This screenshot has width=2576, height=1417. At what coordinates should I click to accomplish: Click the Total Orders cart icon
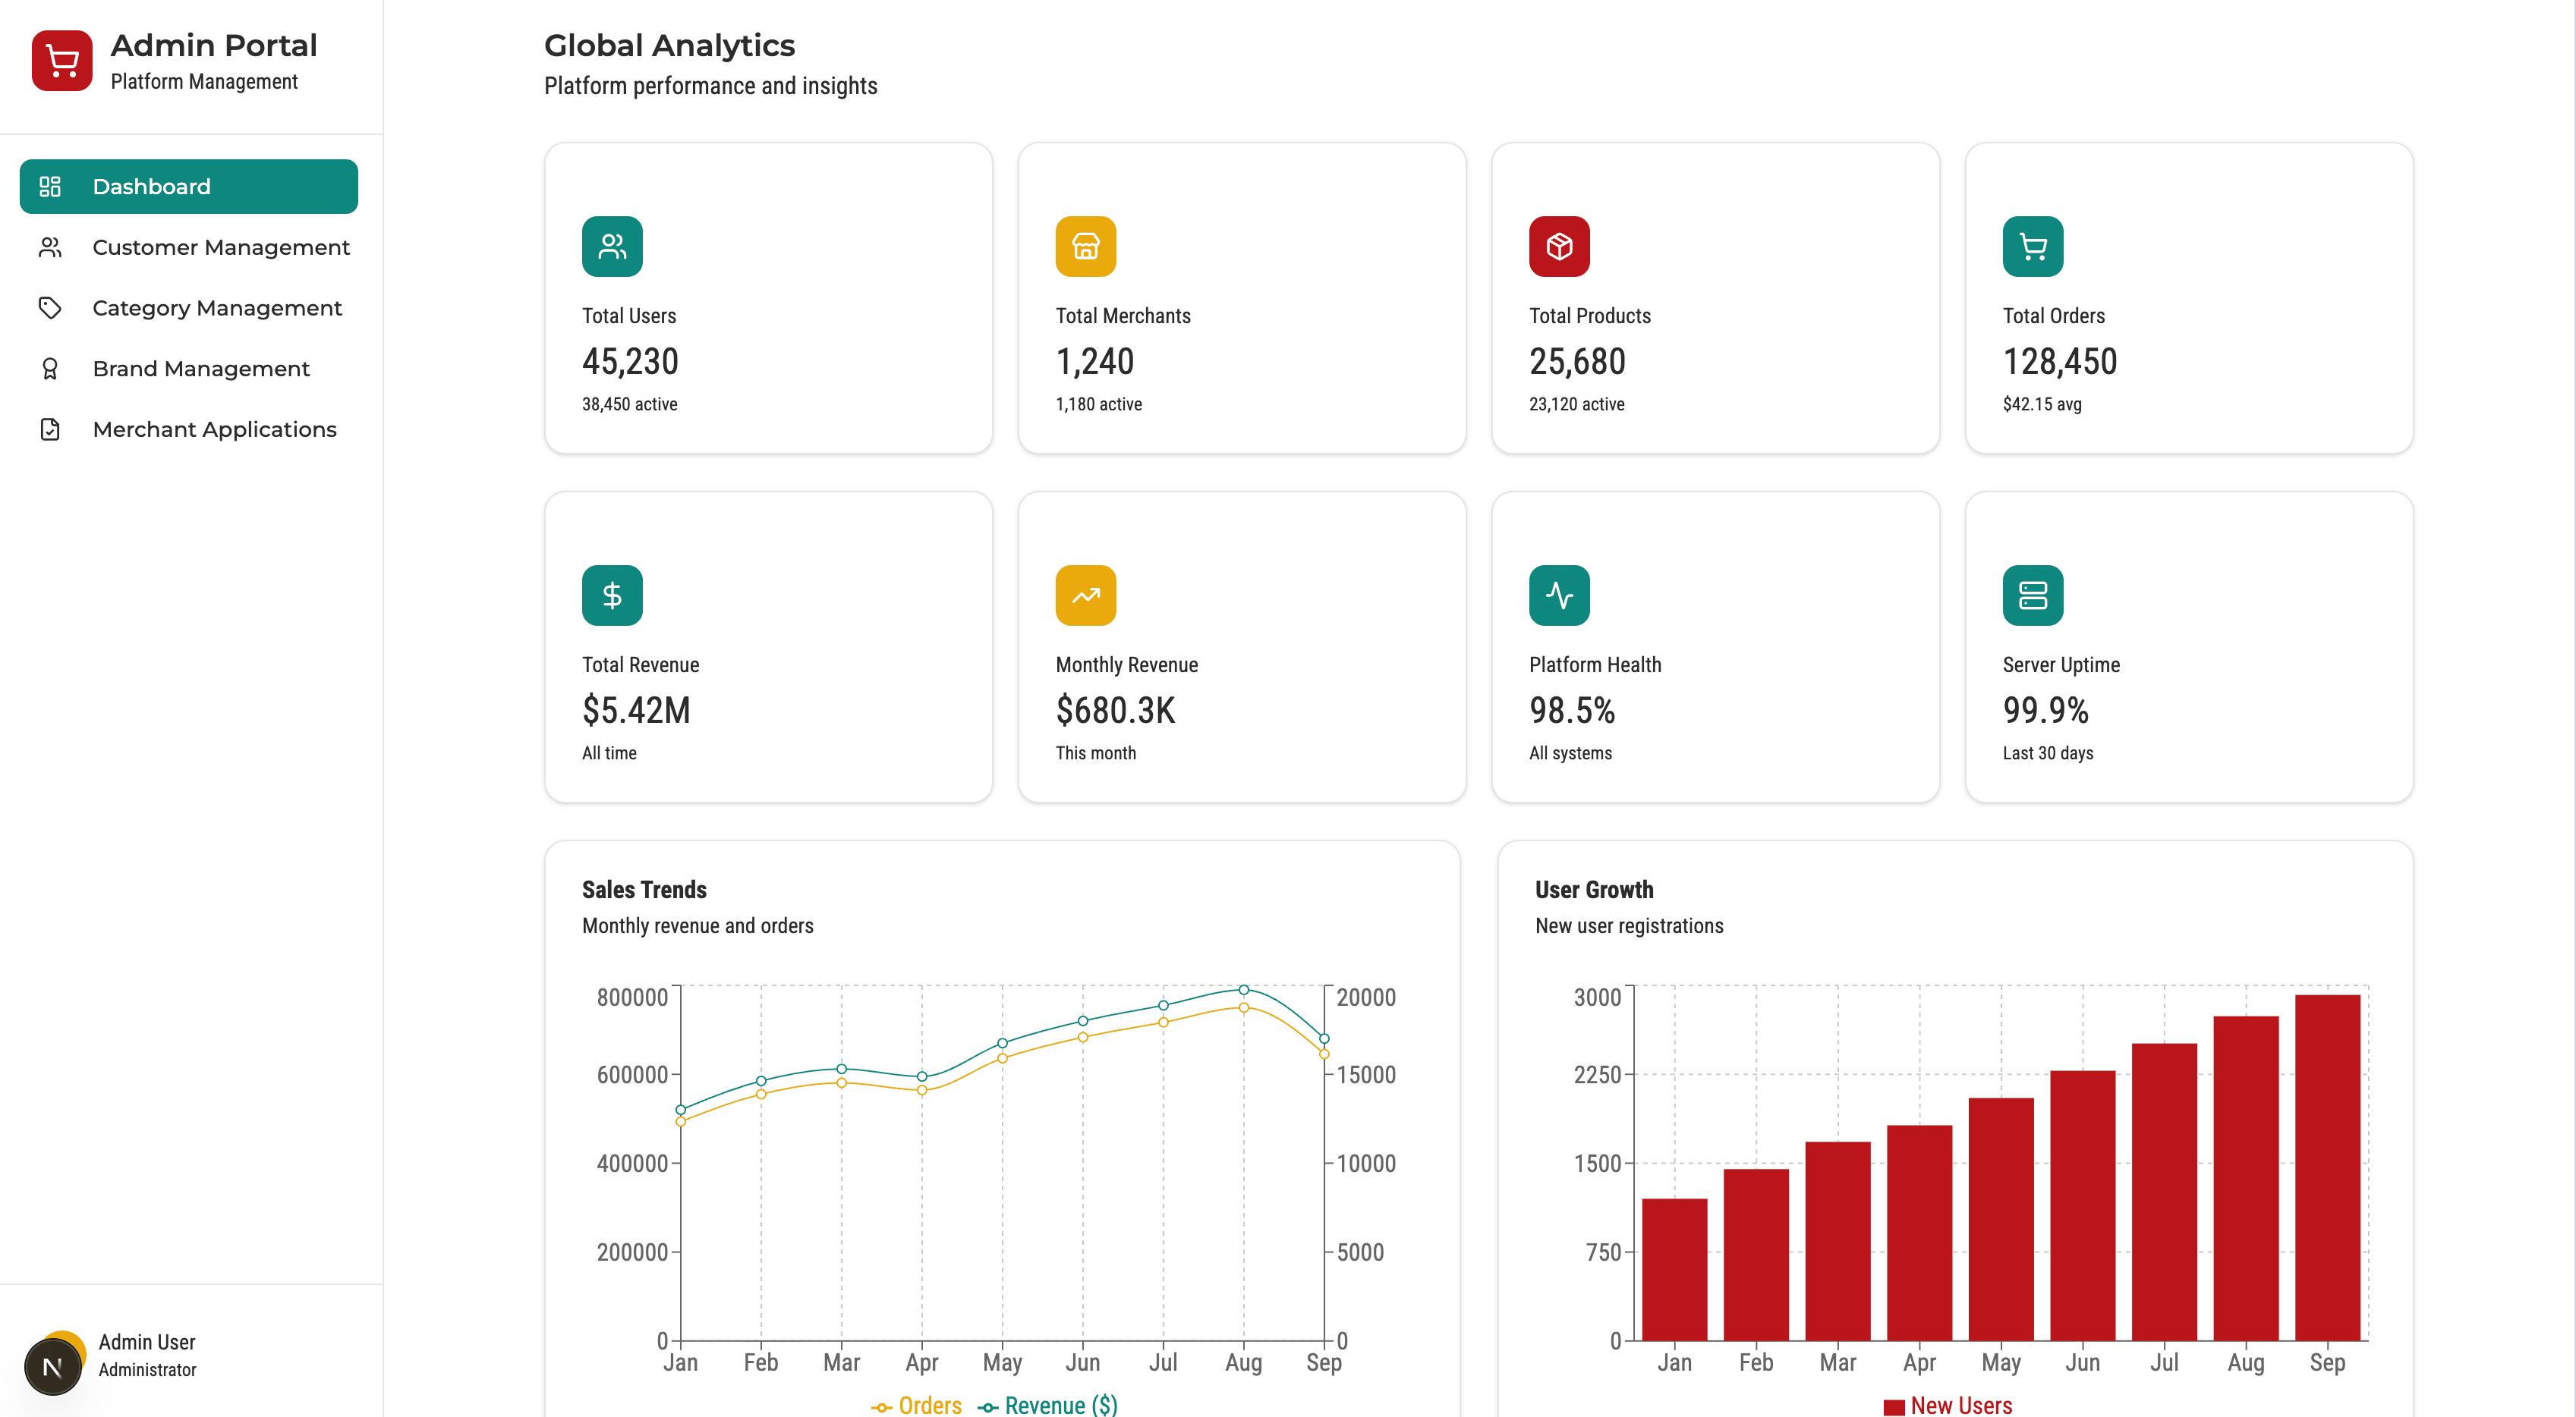pyautogui.click(x=2032, y=246)
